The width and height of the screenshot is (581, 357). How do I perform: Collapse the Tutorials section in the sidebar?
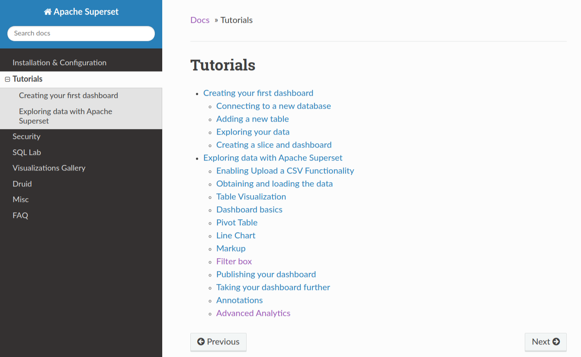pos(7,79)
